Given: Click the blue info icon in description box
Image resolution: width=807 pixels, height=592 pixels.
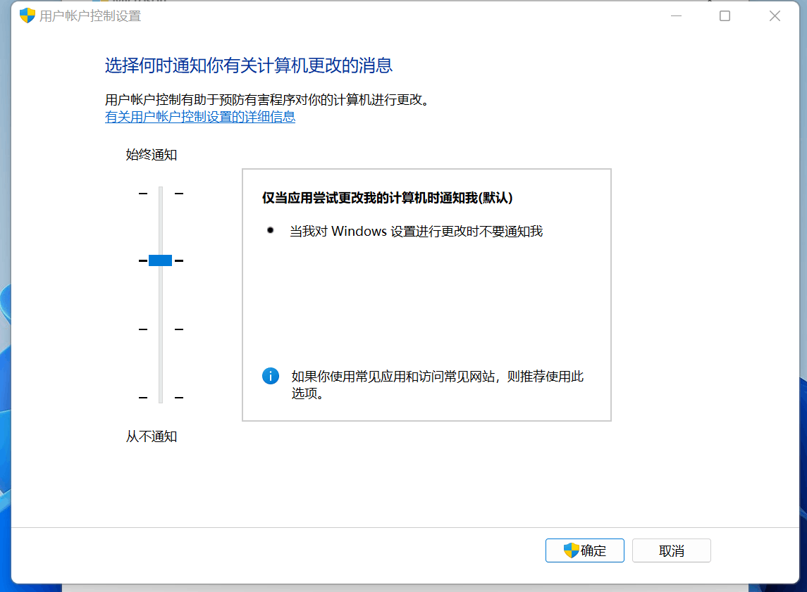Looking at the screenshot, I should click(x=270, y=376).
